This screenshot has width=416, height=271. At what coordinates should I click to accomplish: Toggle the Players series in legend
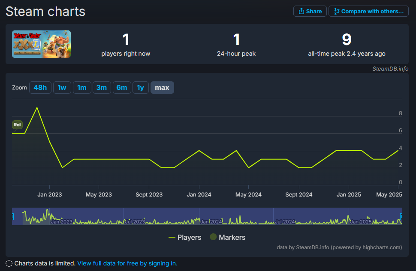coord(185,237)
